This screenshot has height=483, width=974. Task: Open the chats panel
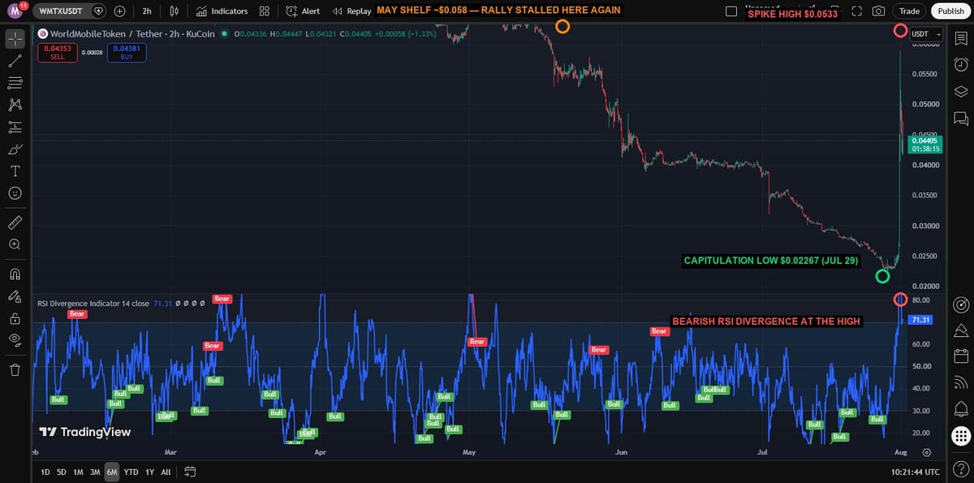click(961, 118)
